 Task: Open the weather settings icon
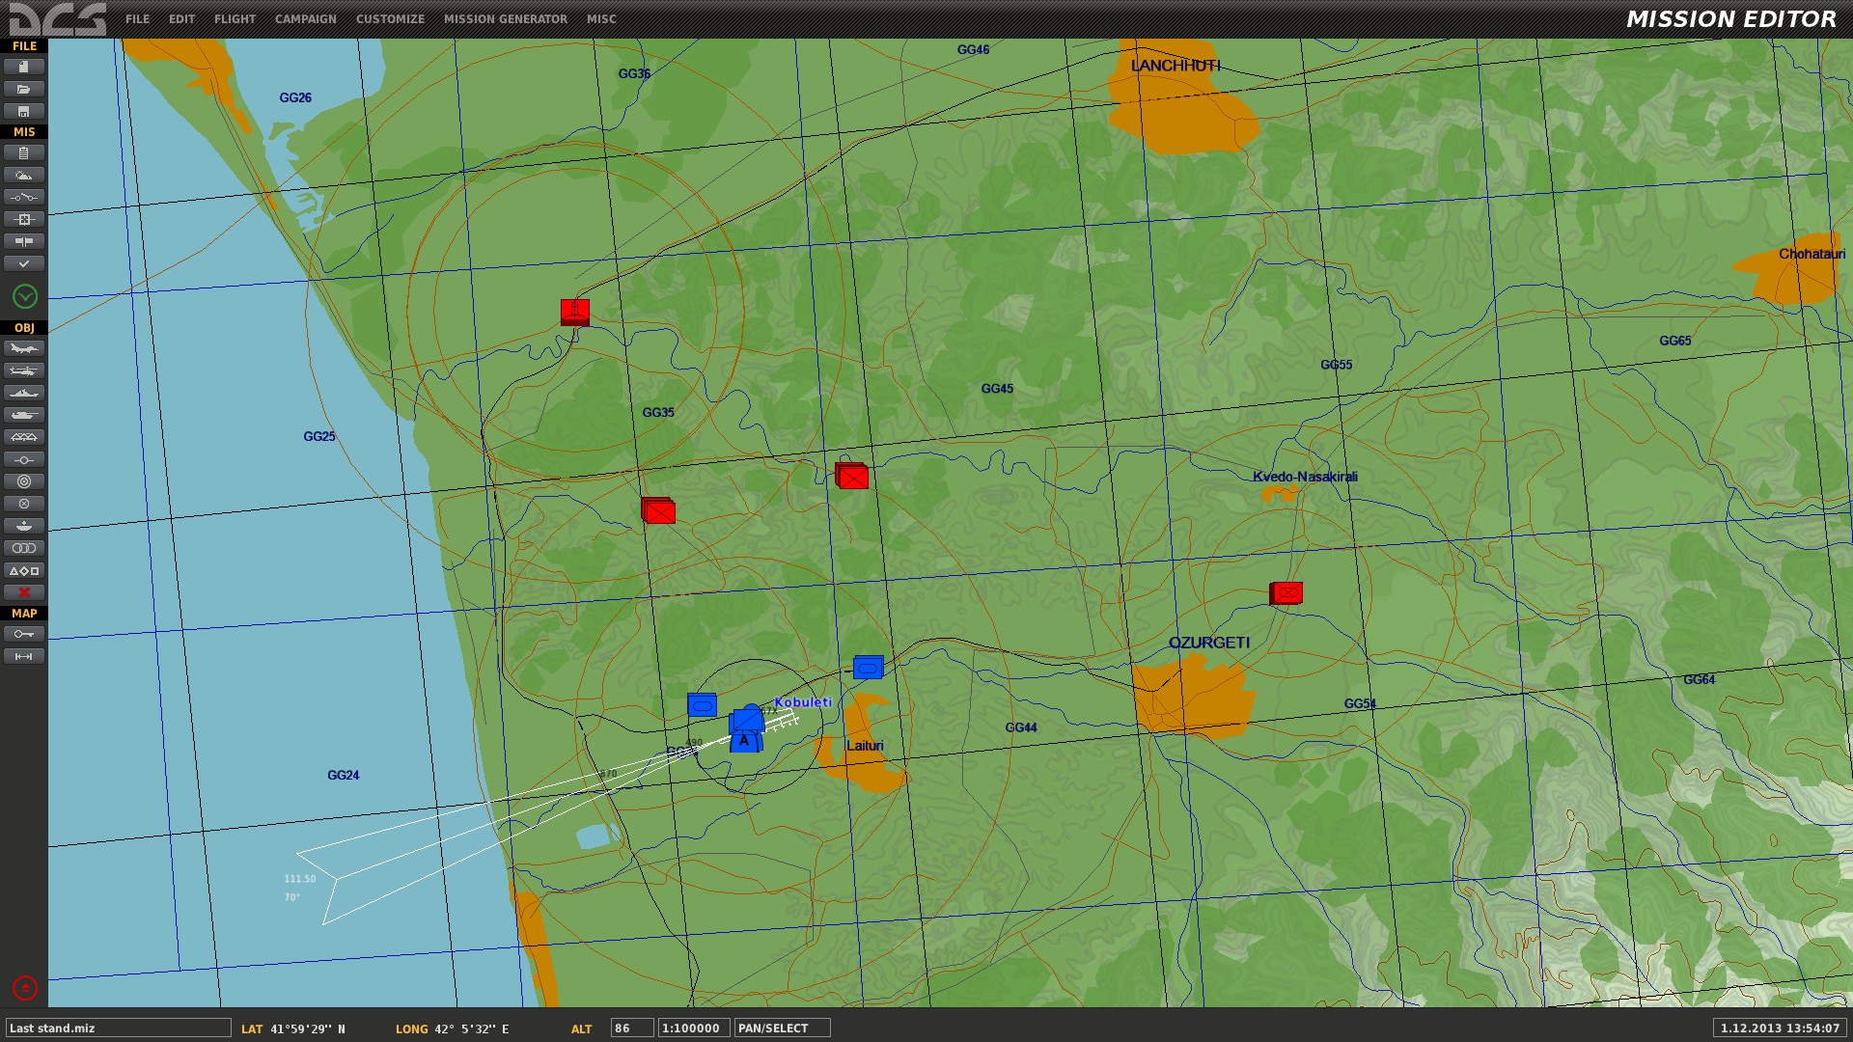tap(24, 175)
